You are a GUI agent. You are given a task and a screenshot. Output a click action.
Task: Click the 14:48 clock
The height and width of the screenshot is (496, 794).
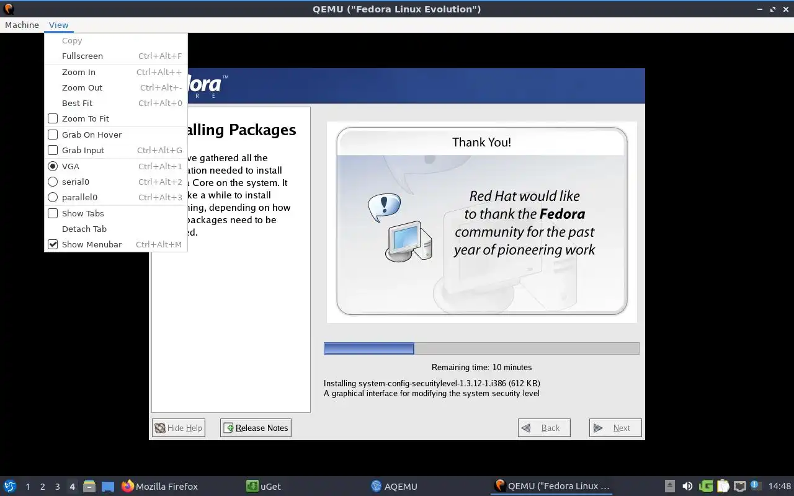click(780, 487)
